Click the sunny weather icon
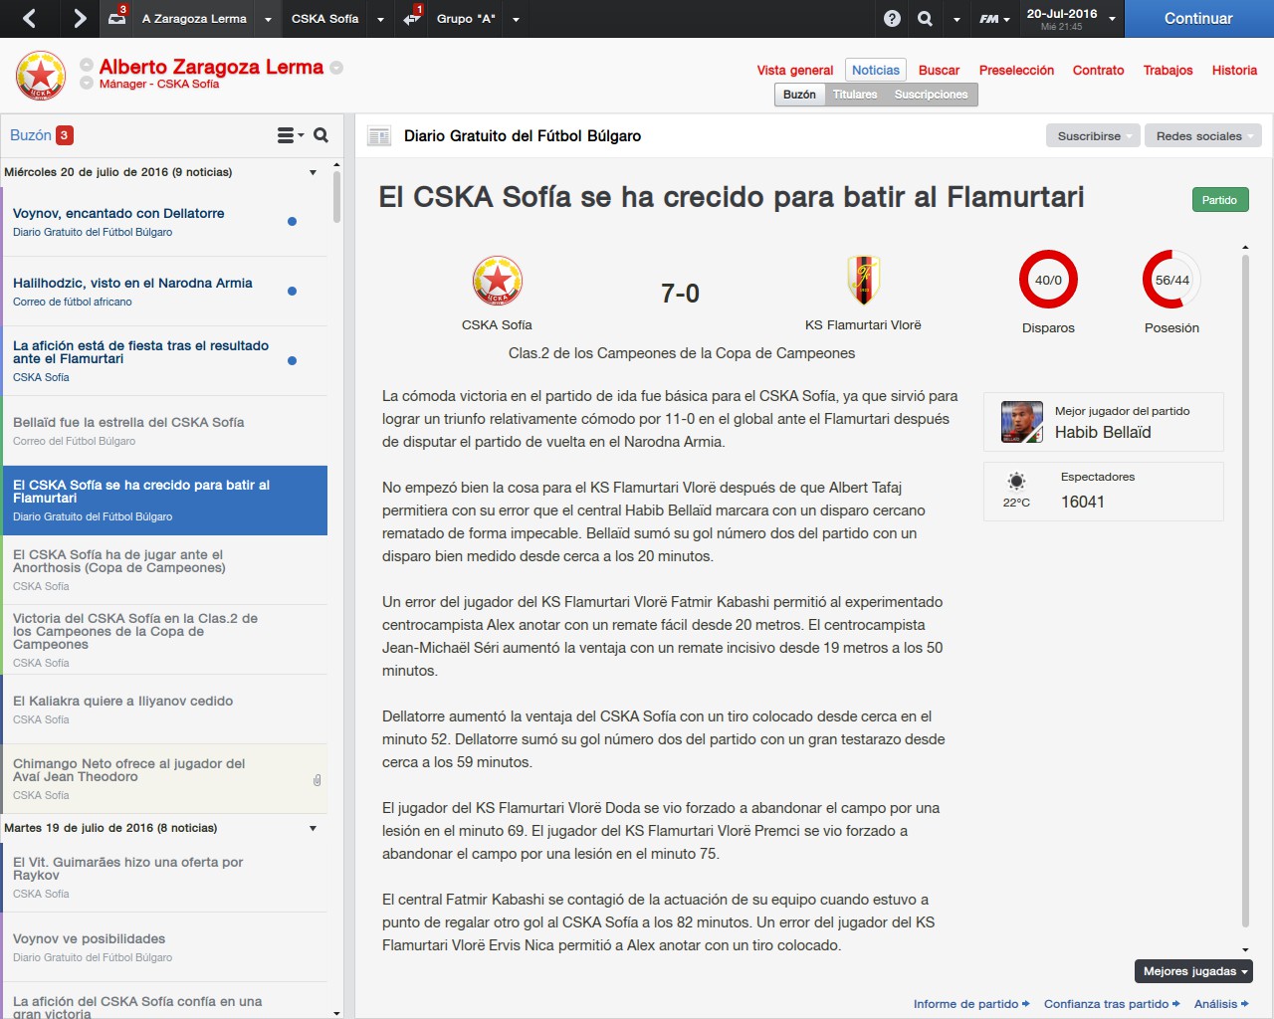The image size is (1274, 1019). [1016, 482]
